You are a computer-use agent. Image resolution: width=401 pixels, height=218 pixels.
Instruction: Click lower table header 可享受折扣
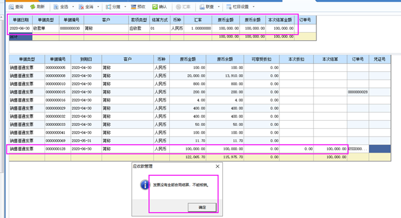point(262,59)
